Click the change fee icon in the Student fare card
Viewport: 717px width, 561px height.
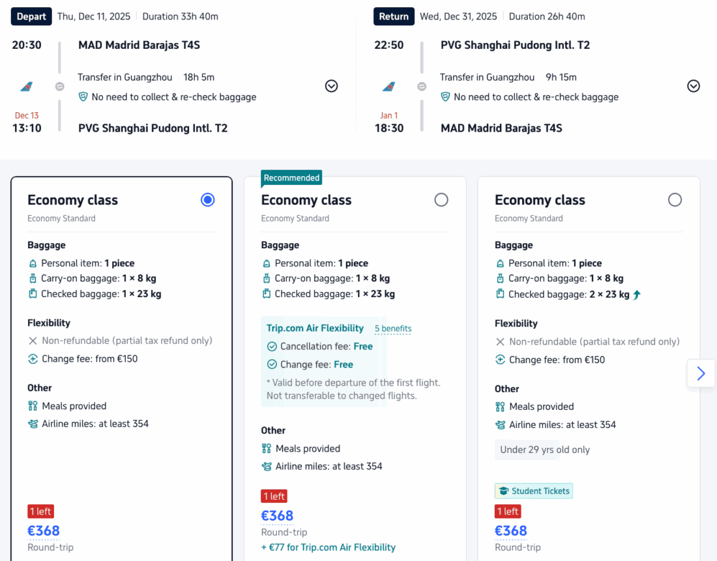[x=500, y=360]
